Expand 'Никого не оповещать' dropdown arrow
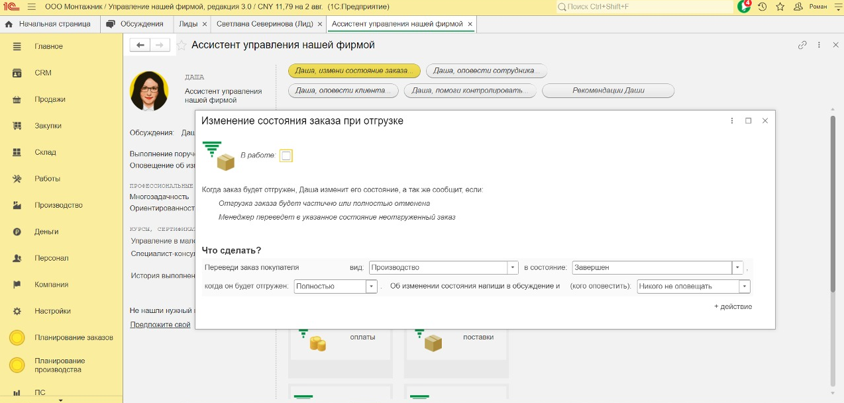This screenshot has height=403, width=844. [745, 287]
